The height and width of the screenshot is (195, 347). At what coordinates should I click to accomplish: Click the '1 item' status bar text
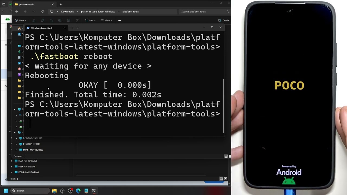tap(13, 179)
